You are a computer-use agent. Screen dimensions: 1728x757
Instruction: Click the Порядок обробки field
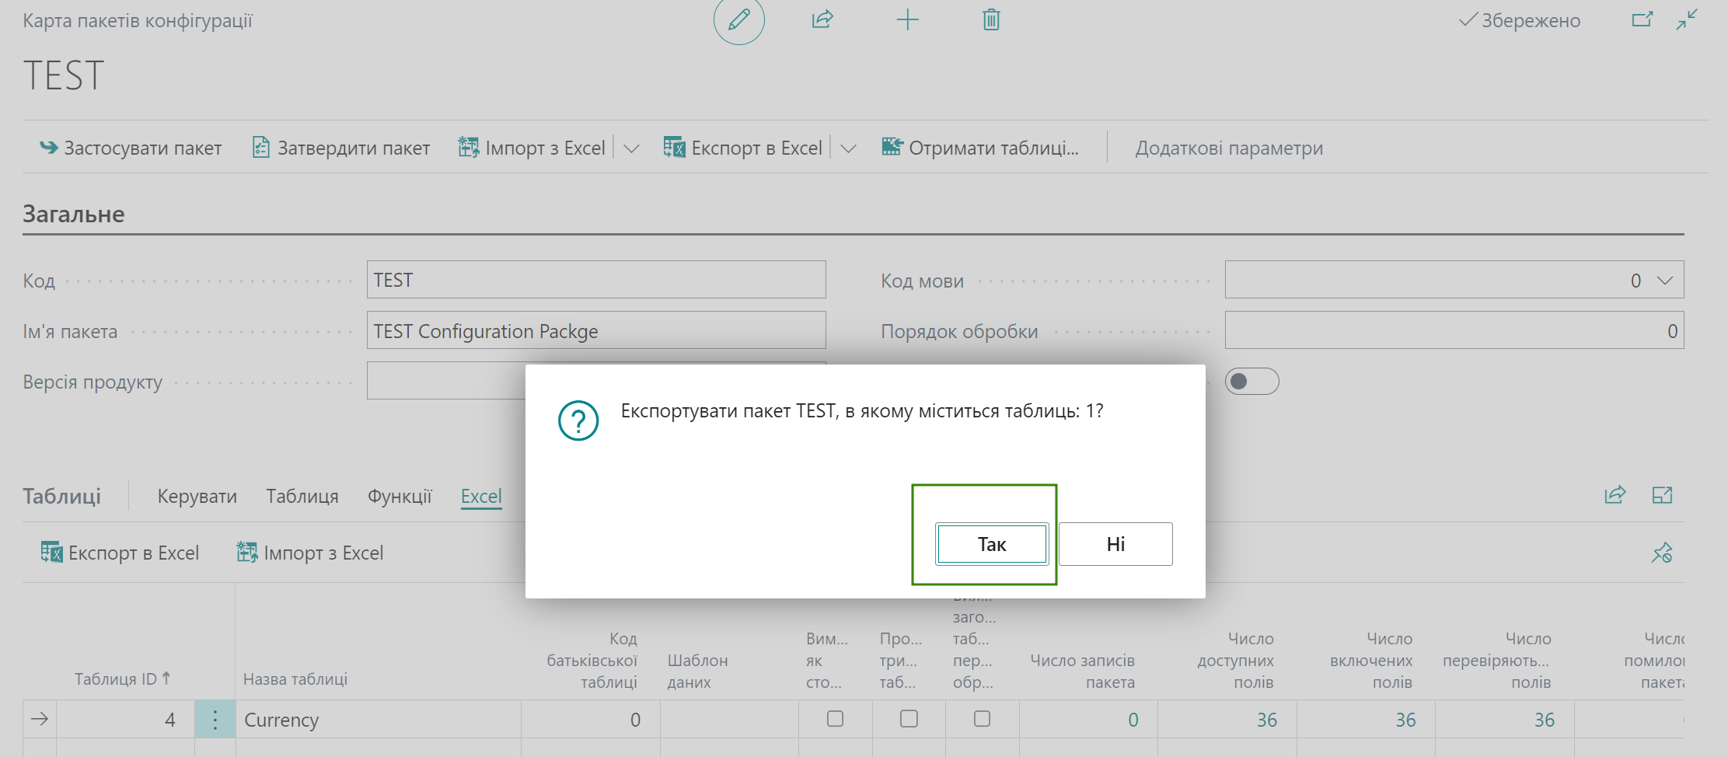tap(1454, 331)
